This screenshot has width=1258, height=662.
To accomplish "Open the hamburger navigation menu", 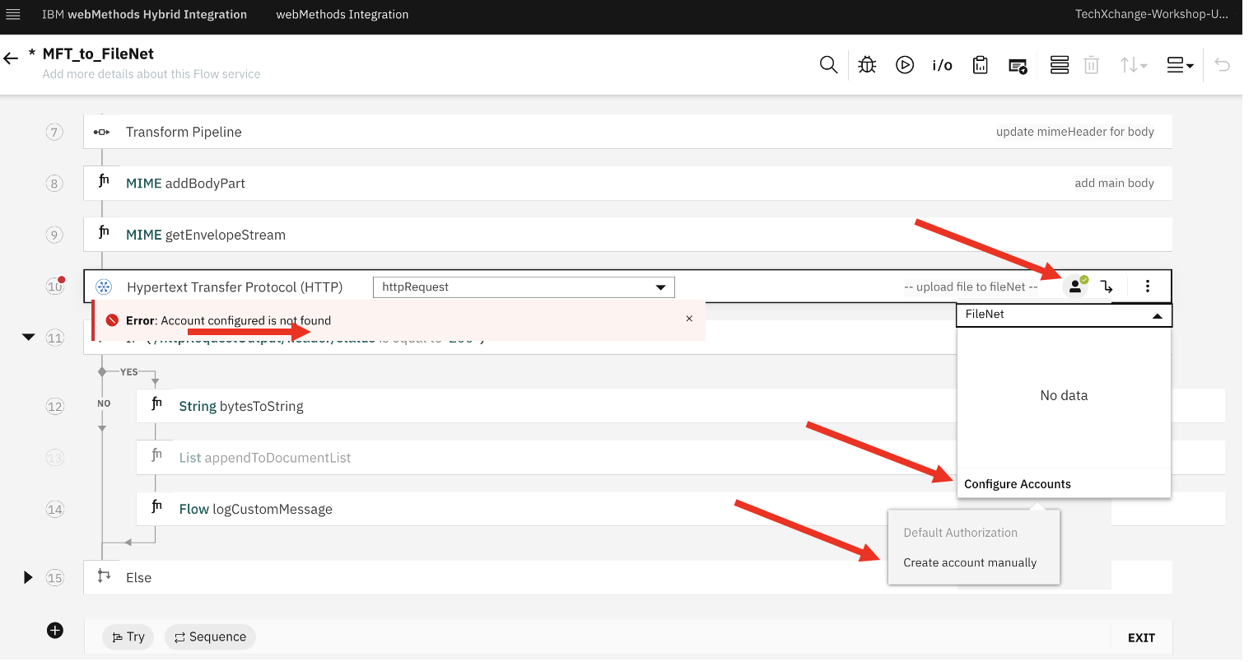I will 13,15.
